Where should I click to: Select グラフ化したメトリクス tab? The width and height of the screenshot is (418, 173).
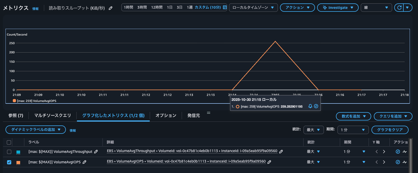113,116
